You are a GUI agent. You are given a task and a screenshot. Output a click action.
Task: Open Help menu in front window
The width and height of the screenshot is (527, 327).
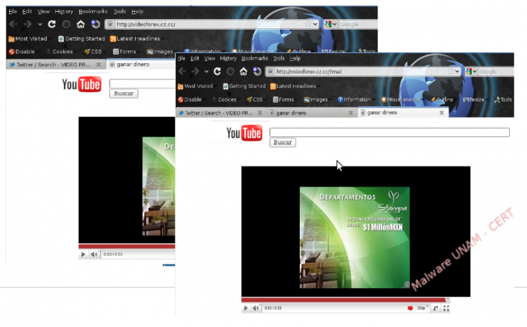(295, 59)
